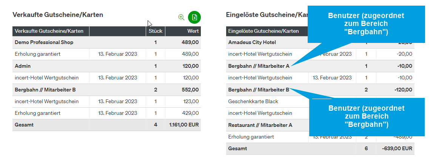Click the upper blue Benutzer callout

click(x=366, y=24)
